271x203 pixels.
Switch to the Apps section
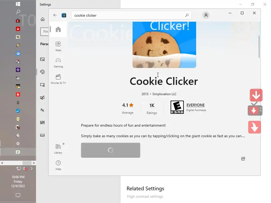point(58,46)
